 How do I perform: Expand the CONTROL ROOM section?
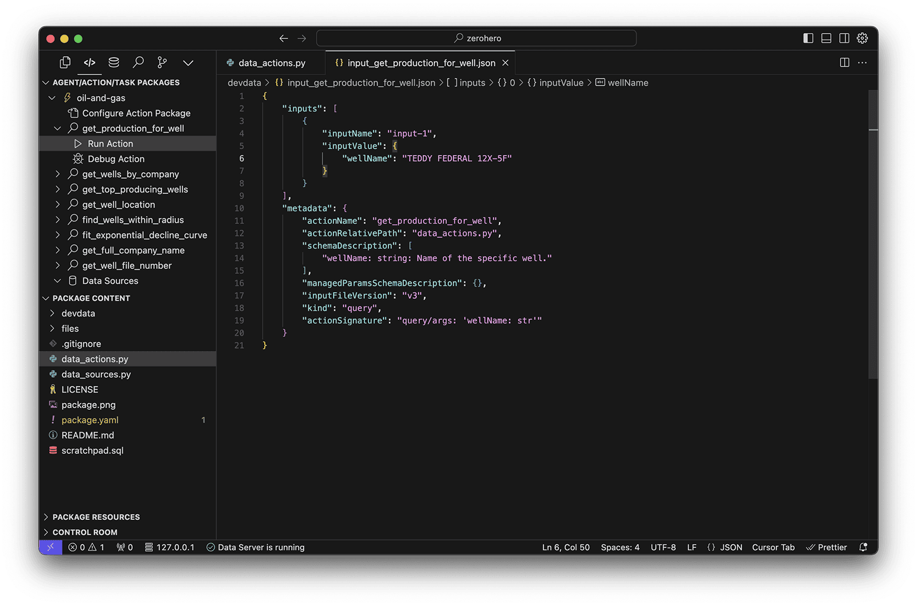point(85,532)
